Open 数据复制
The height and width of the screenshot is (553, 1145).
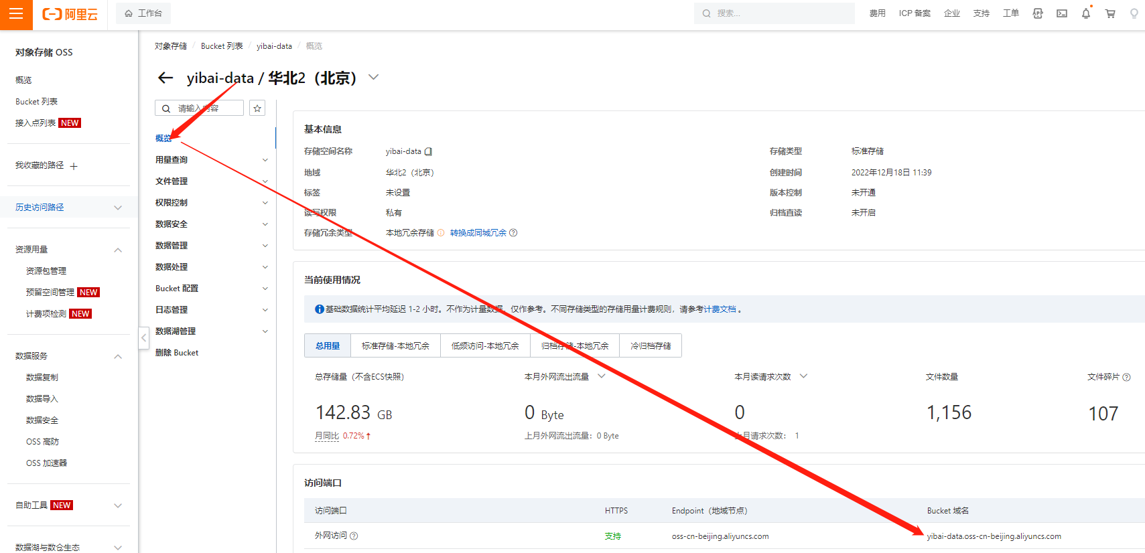pyautogui.click(x=42, y=378)
